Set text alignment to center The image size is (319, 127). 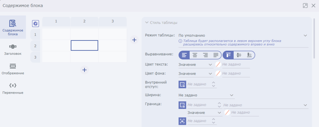[x=195, y=55]
